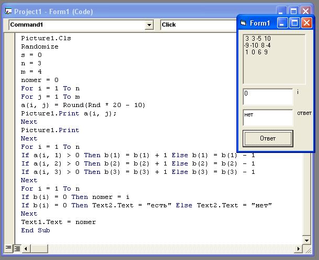The image size is (319, 260).
Task: Click horizontal scrollbar thumb
Action: click(x=39, y=249)
